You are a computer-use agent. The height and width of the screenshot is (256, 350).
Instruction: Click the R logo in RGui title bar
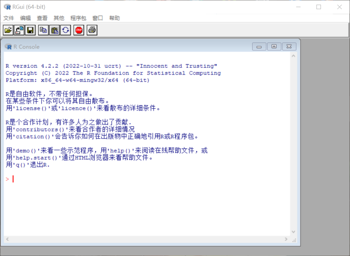[7, 7]
